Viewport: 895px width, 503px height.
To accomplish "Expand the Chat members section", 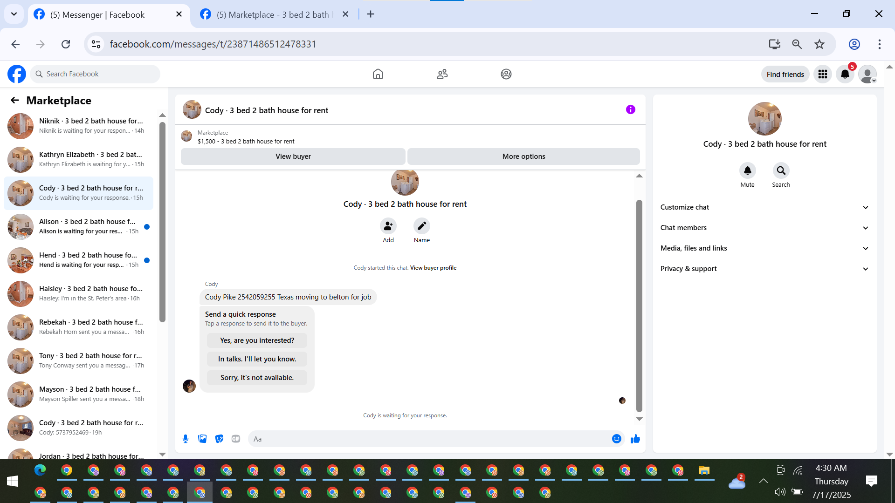I will [x=764, y=228].
